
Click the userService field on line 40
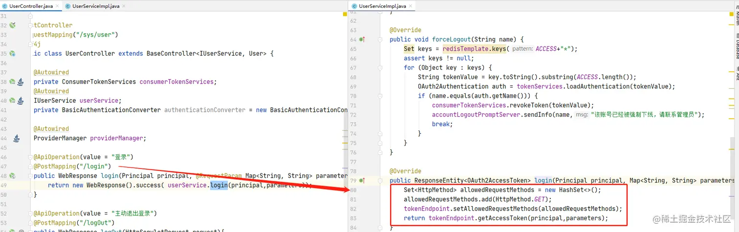[x=99, y=101]
